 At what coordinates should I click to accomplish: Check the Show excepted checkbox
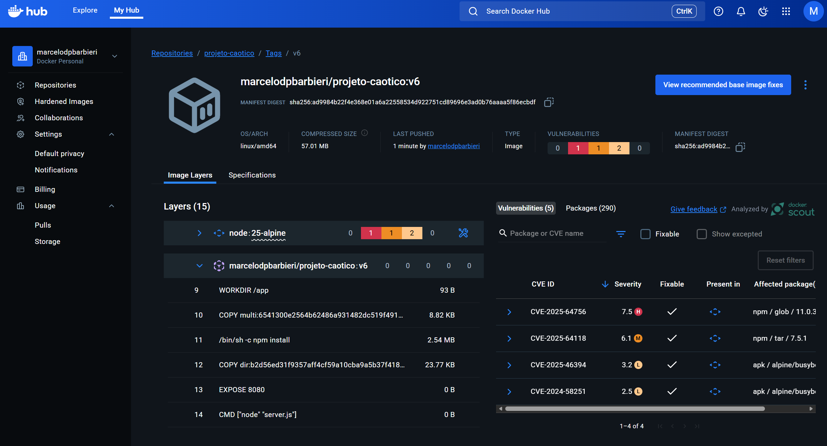[701, 234]
